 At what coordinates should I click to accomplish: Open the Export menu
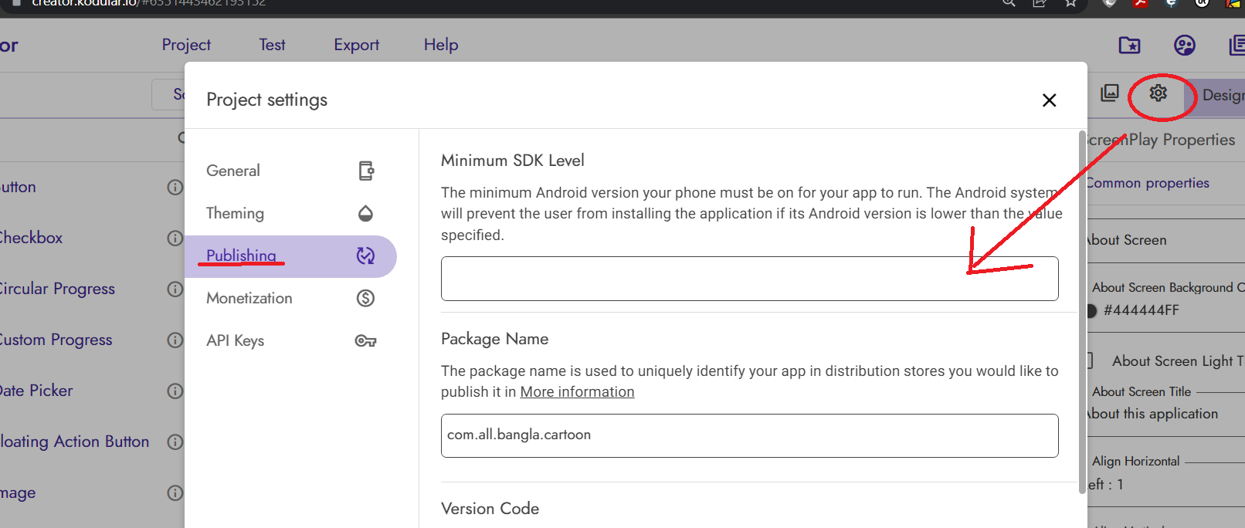point(356,45)
